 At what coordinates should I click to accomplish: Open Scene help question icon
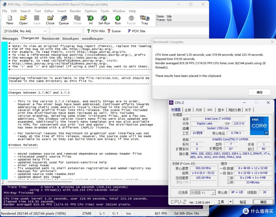pyautogui.click(x=109, y=31)
